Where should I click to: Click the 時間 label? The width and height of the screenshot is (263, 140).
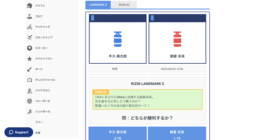pos(115,69)
